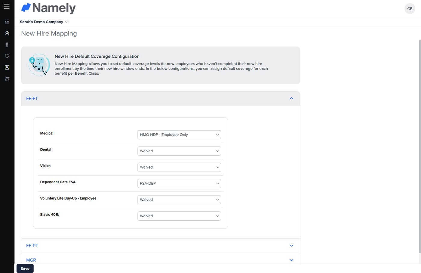Image resolution: width=421 pixels, height=273 pixels.
Task: Open the profile badge sidebar icon
Action: pyautogui.click(x=7, y=67)
